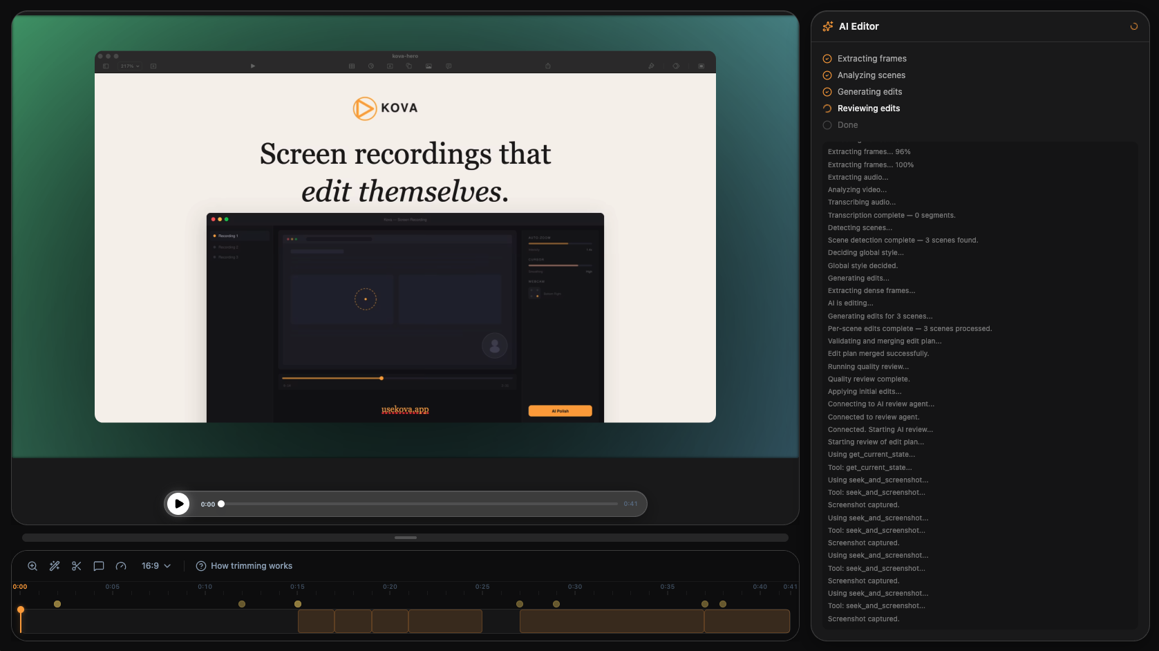
Task: Click log line 'Applying initial edits...'
Action: click(865, 392)
